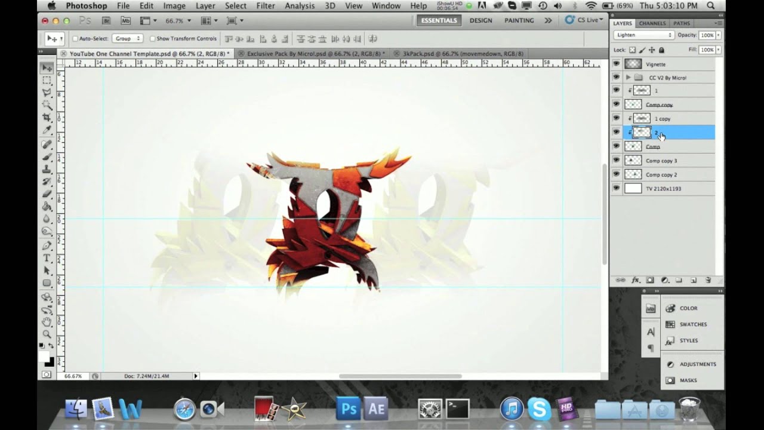The height and width of the screenshot is (430, 764).
Task: Enable the Auto-Select checkbox
Action: [x=75, y=39]
